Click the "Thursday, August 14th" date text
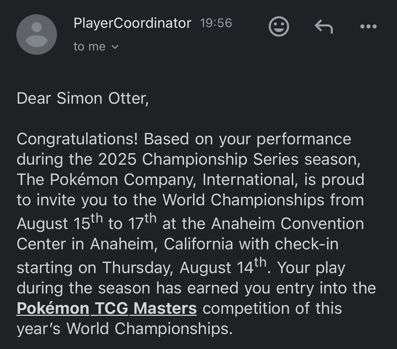 point(184,267)
